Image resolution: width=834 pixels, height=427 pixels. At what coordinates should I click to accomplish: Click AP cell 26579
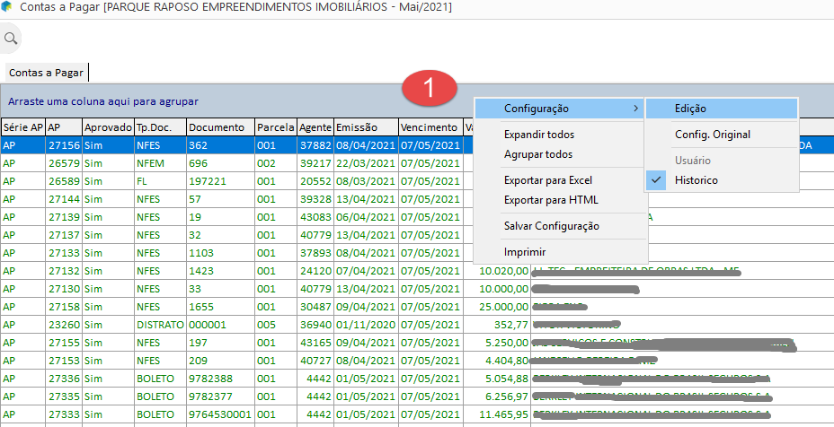click(x=64, y=163)
